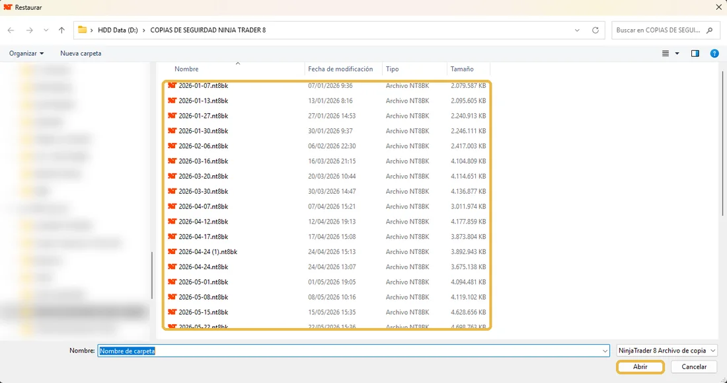Select file 2026-01-07.nt8bk
This screenshot has height=383, width=727.
coord(203,85)
